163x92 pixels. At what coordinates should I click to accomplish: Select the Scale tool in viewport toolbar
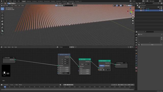point(2,21)
